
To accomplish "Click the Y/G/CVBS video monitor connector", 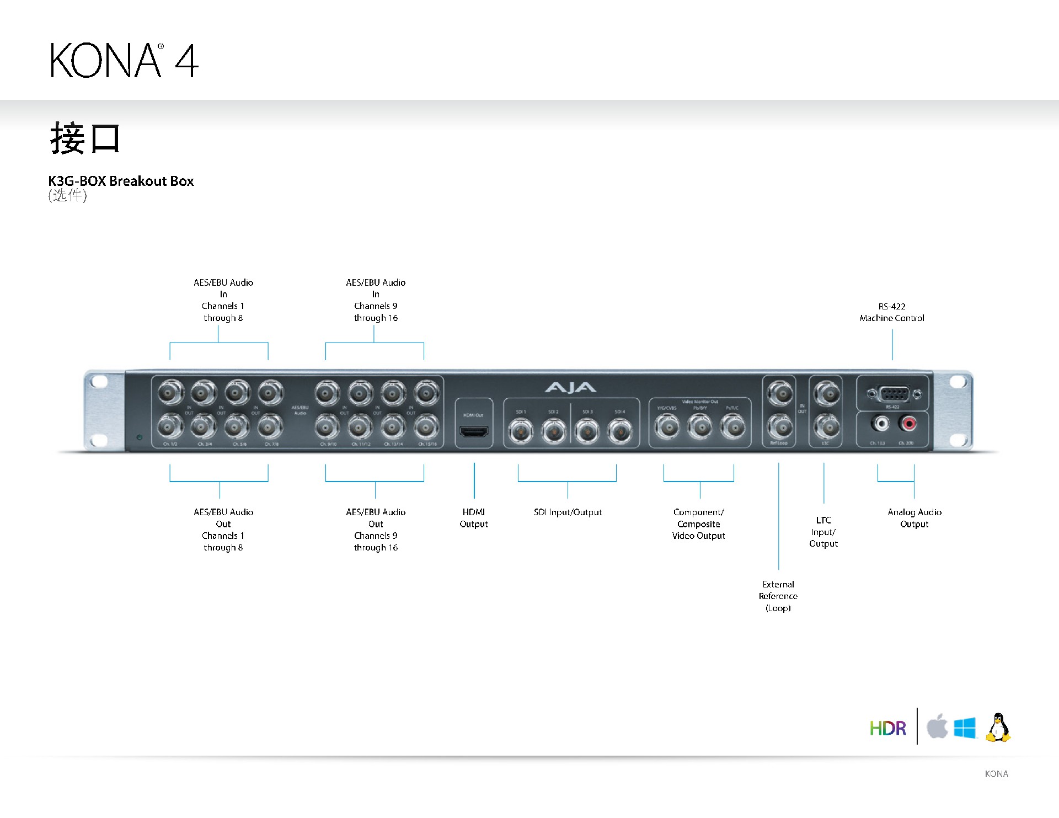I will pos(667,426).
